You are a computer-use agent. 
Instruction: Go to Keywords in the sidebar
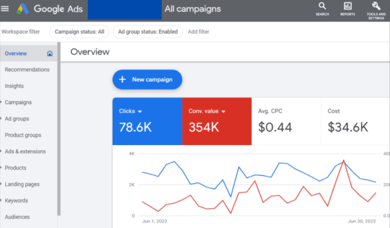point(16,201)
